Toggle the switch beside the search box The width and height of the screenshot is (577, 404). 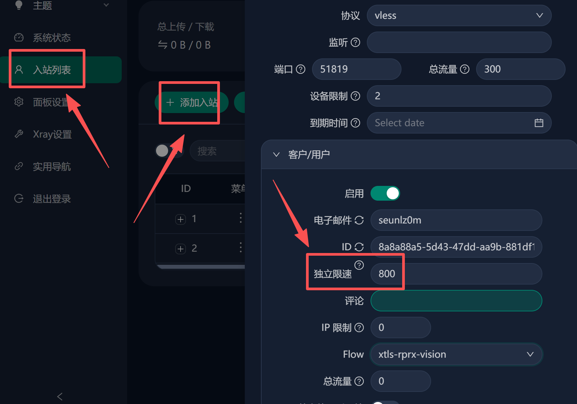pos(169,151)
